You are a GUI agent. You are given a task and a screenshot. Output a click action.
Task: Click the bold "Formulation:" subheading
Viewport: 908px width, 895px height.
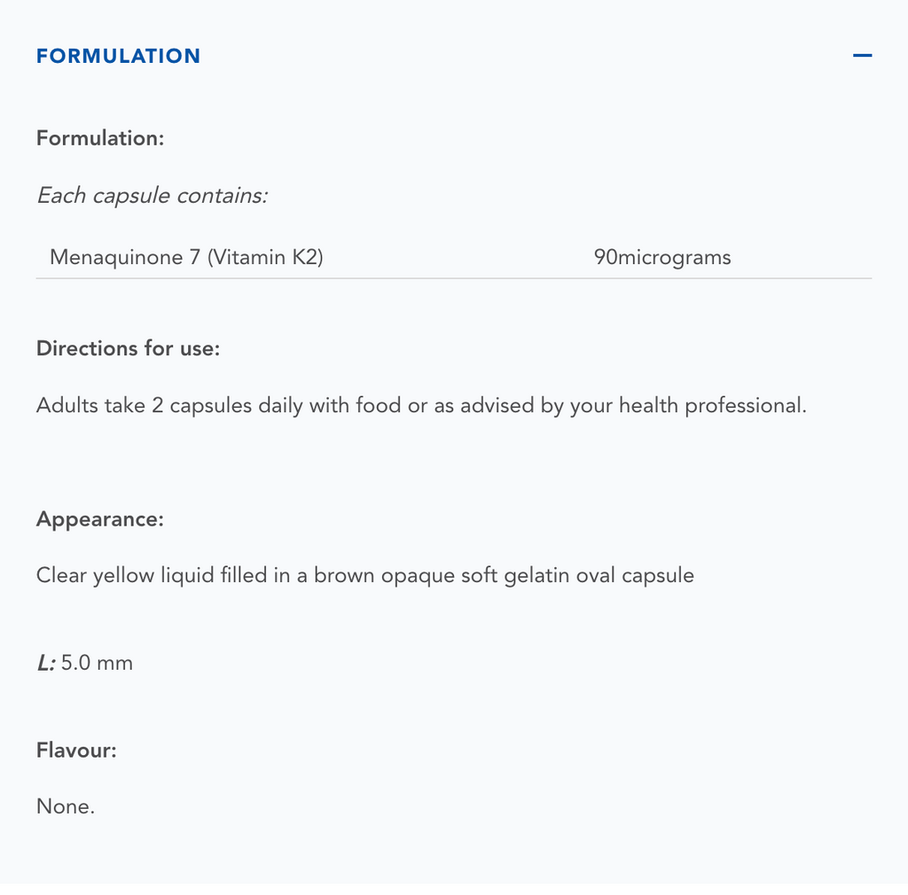click(100, 138)
